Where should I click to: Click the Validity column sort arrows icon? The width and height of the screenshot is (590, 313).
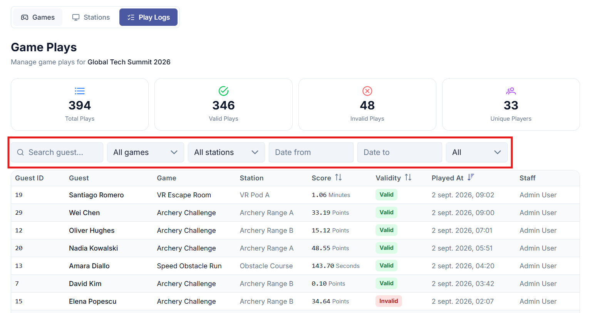pos(408,177)
